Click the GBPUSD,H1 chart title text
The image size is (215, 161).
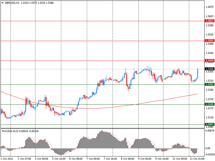point(12,3)
